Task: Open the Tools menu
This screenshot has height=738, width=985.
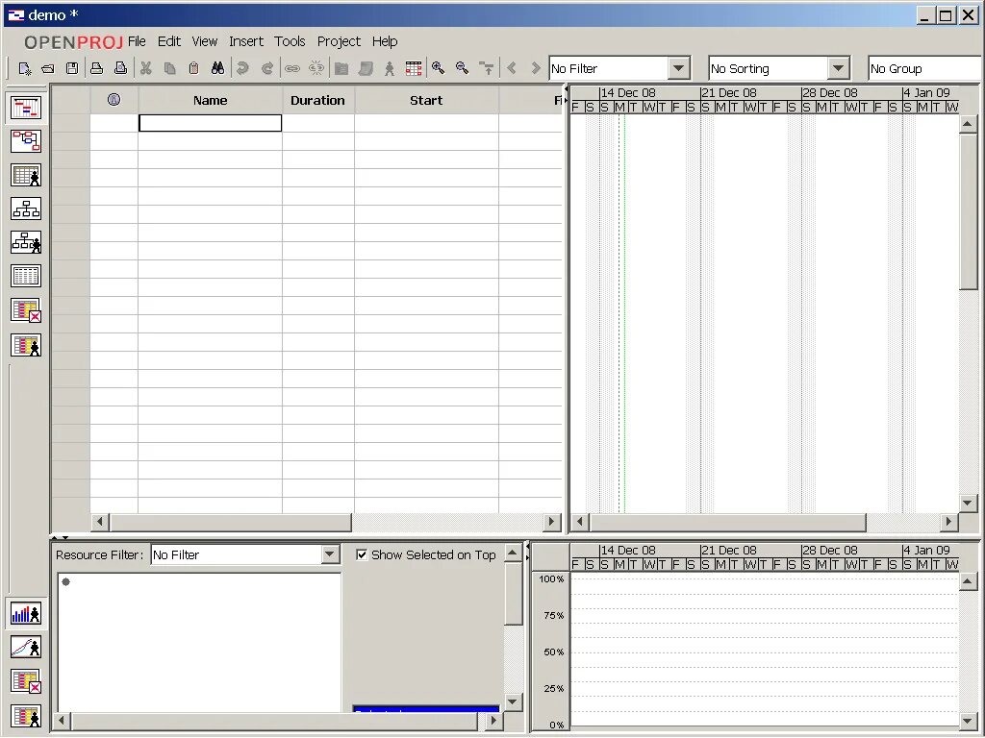Action: [x=290, y=41]
